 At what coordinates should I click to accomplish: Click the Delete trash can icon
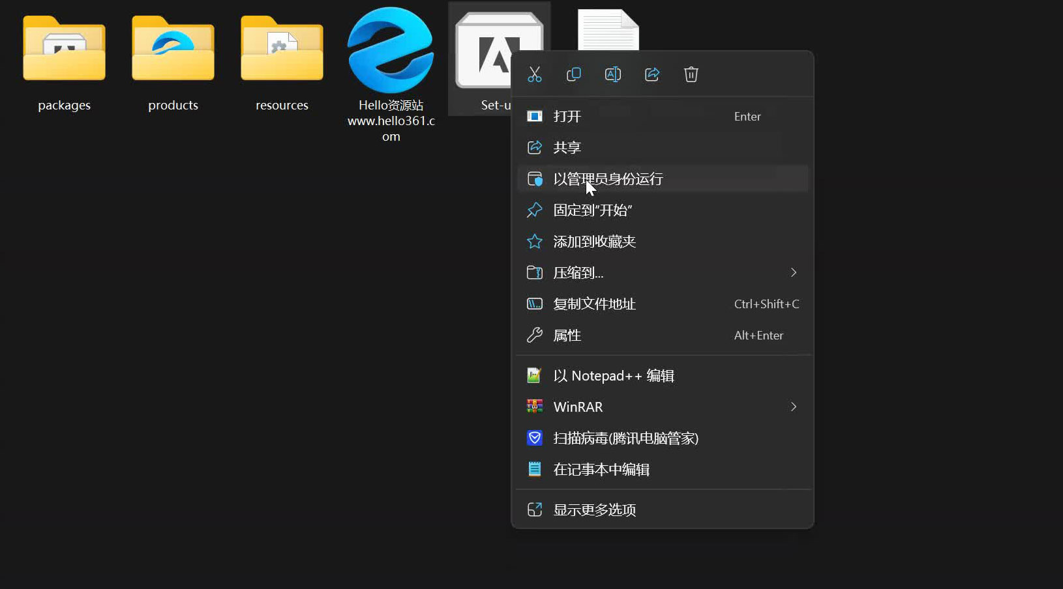coord(691,74)
